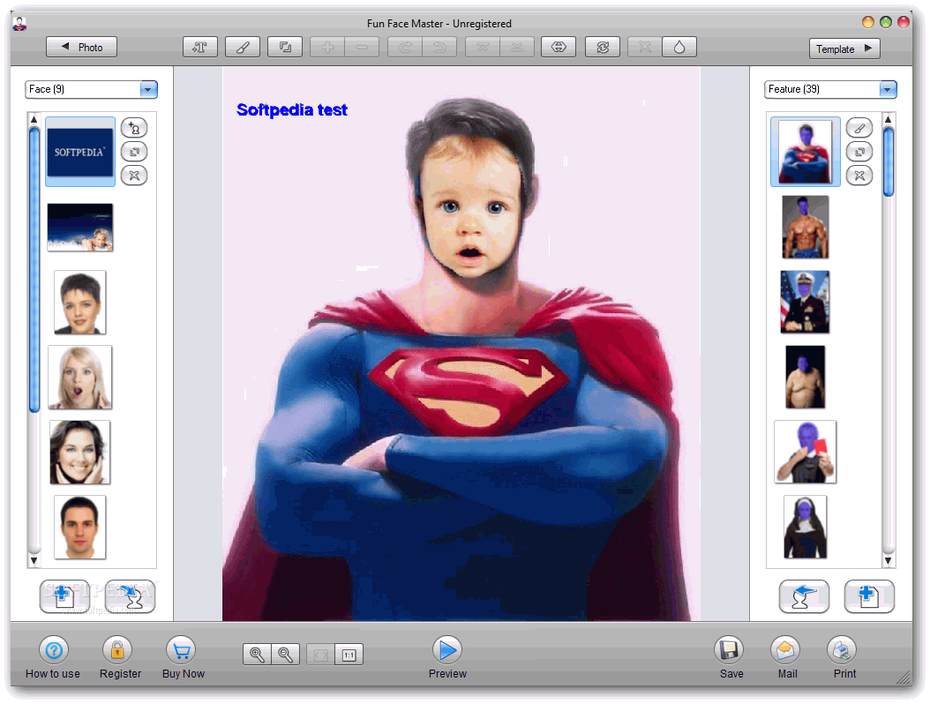This screenshot has width=930, height=704.
Task: Click add face icon beside Softpedia thumbnail
Action: (134, 128)
